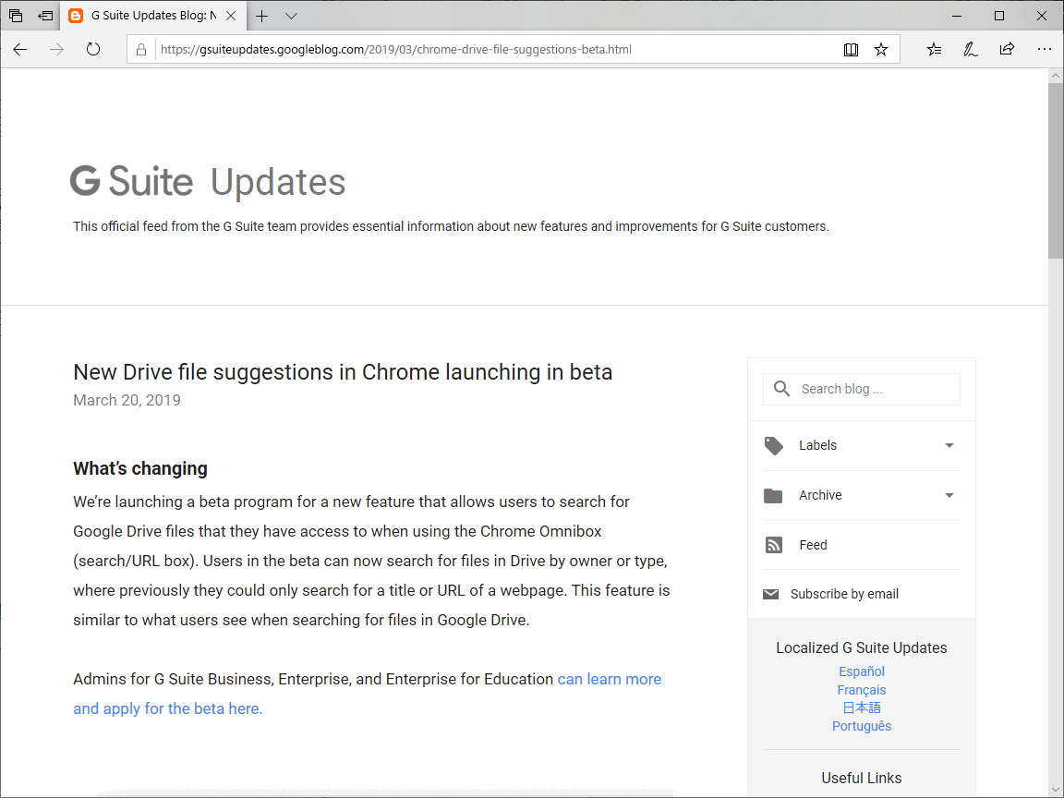This screenshot has height=798, width=1064.
Task: Click the lock icon in the address bar
Action: (x=140, y=49)
